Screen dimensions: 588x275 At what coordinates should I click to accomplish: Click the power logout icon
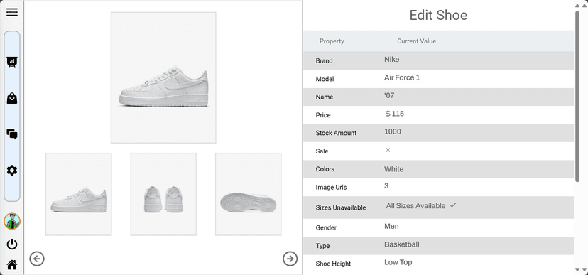(12, 244)
